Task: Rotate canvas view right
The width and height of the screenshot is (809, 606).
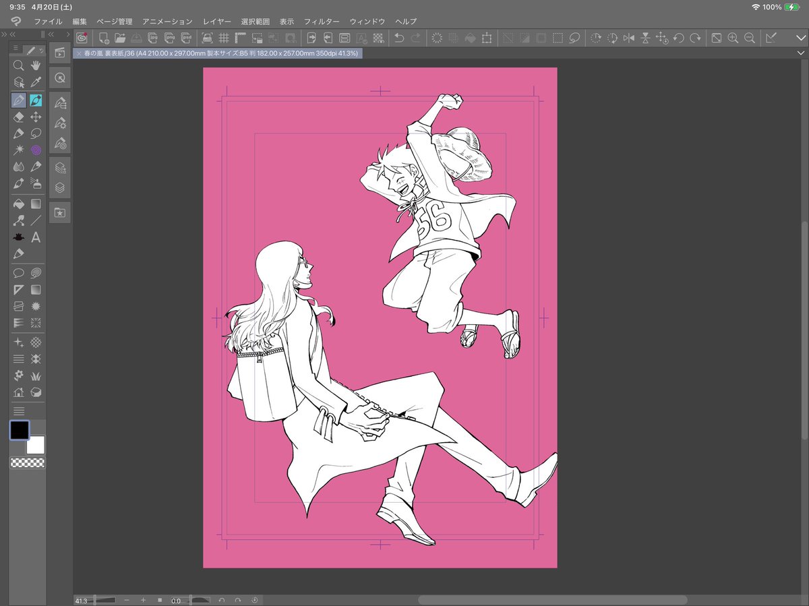Action: tap(694, 38)
